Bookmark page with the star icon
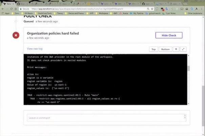Viewport: 205px width, 136px height. click(x=152, y=9)
